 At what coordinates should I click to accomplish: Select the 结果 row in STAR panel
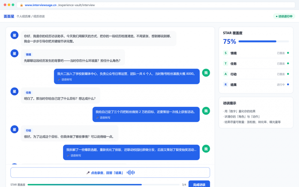[256, 85]
